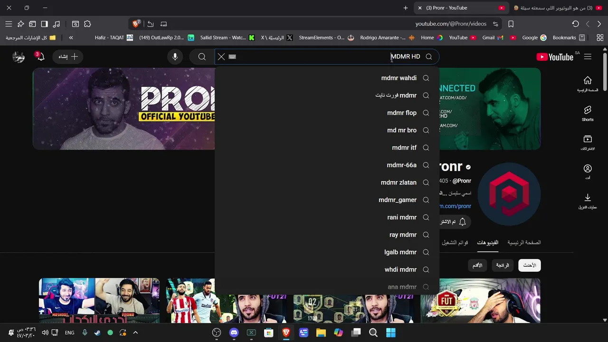
Task: Open Brave site settings icon in address bar
Action: [495, 24]
